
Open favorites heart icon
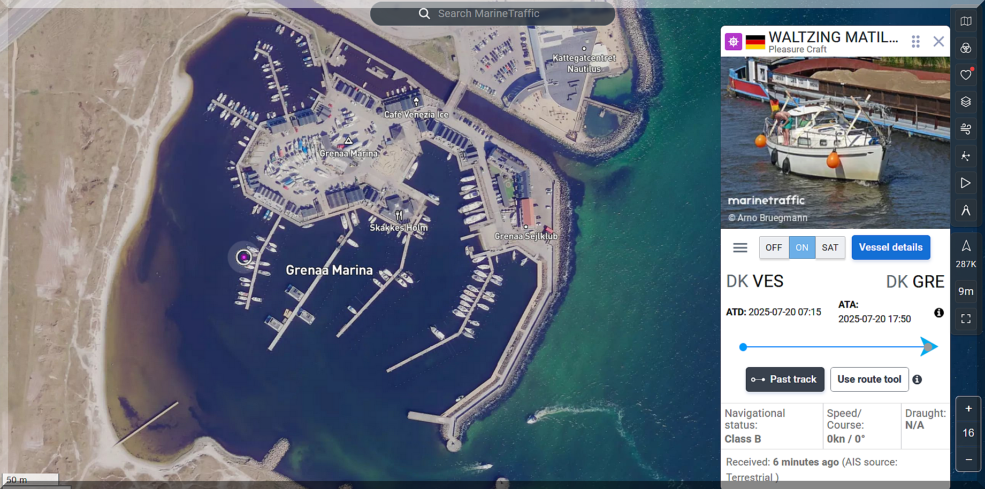966,75
